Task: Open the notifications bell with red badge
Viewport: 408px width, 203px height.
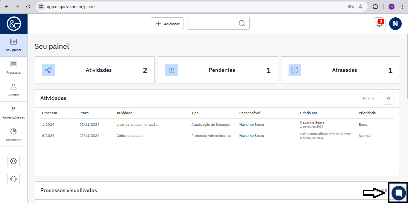Action: point(379,24)
